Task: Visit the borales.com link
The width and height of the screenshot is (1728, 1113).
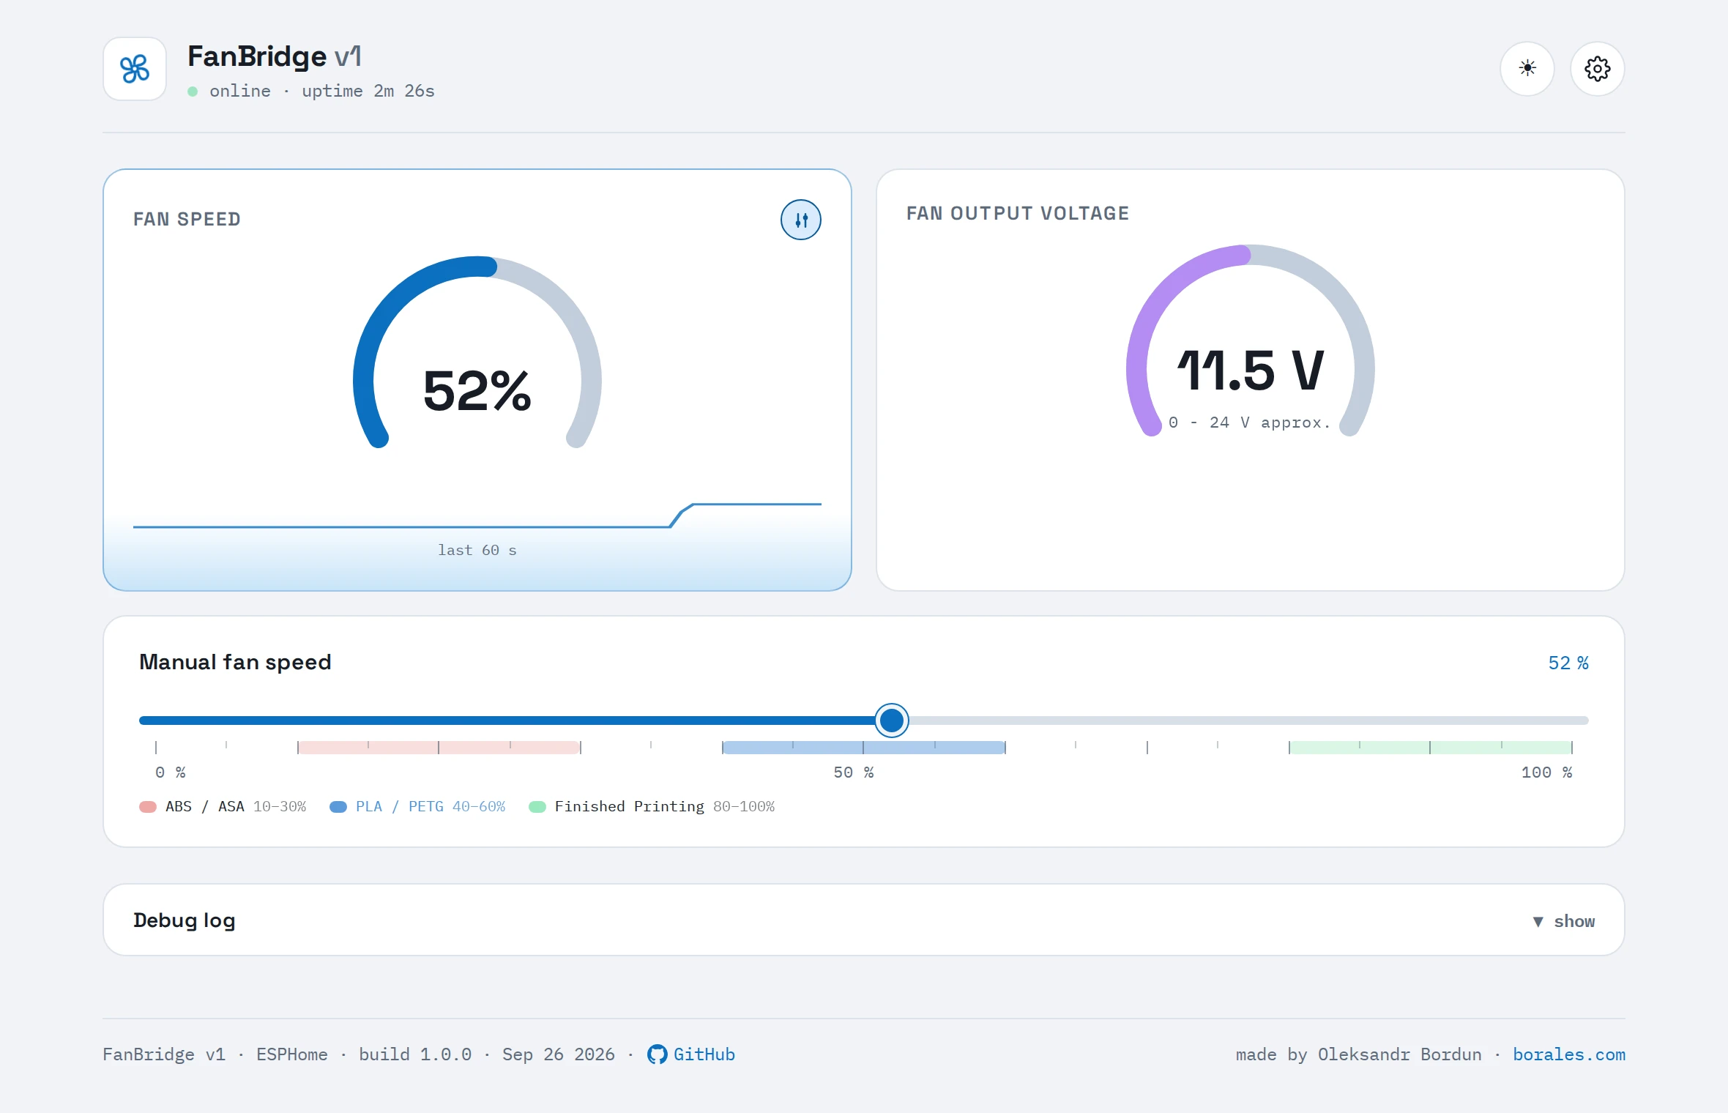Action: pyautogui.click(x=1569, y=1054)
